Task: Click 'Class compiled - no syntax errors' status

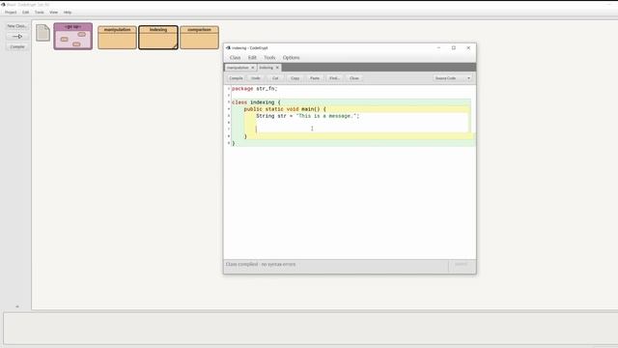Action: pyautogui.click(x=261, y=264)
